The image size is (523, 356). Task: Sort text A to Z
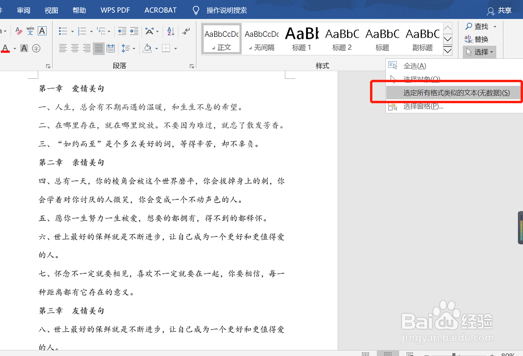pos(171,32)
